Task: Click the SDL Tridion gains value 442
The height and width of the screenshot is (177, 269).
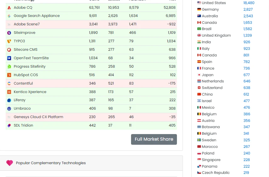Action: point(92,125)
